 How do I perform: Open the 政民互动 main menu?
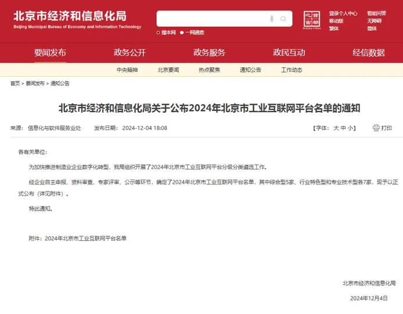click(x=289, y=52)
